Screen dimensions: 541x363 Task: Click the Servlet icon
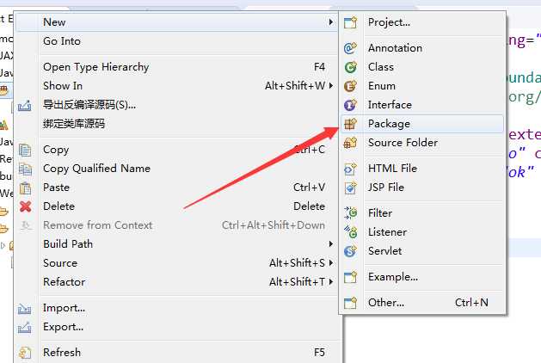pos(350,251)
